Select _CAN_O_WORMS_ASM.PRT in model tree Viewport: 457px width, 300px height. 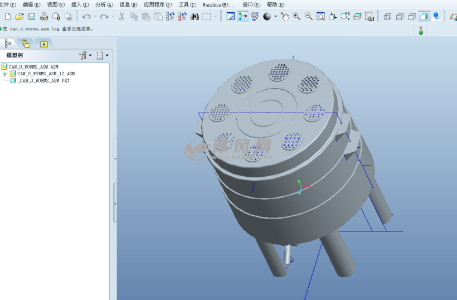tap(43, 81)
